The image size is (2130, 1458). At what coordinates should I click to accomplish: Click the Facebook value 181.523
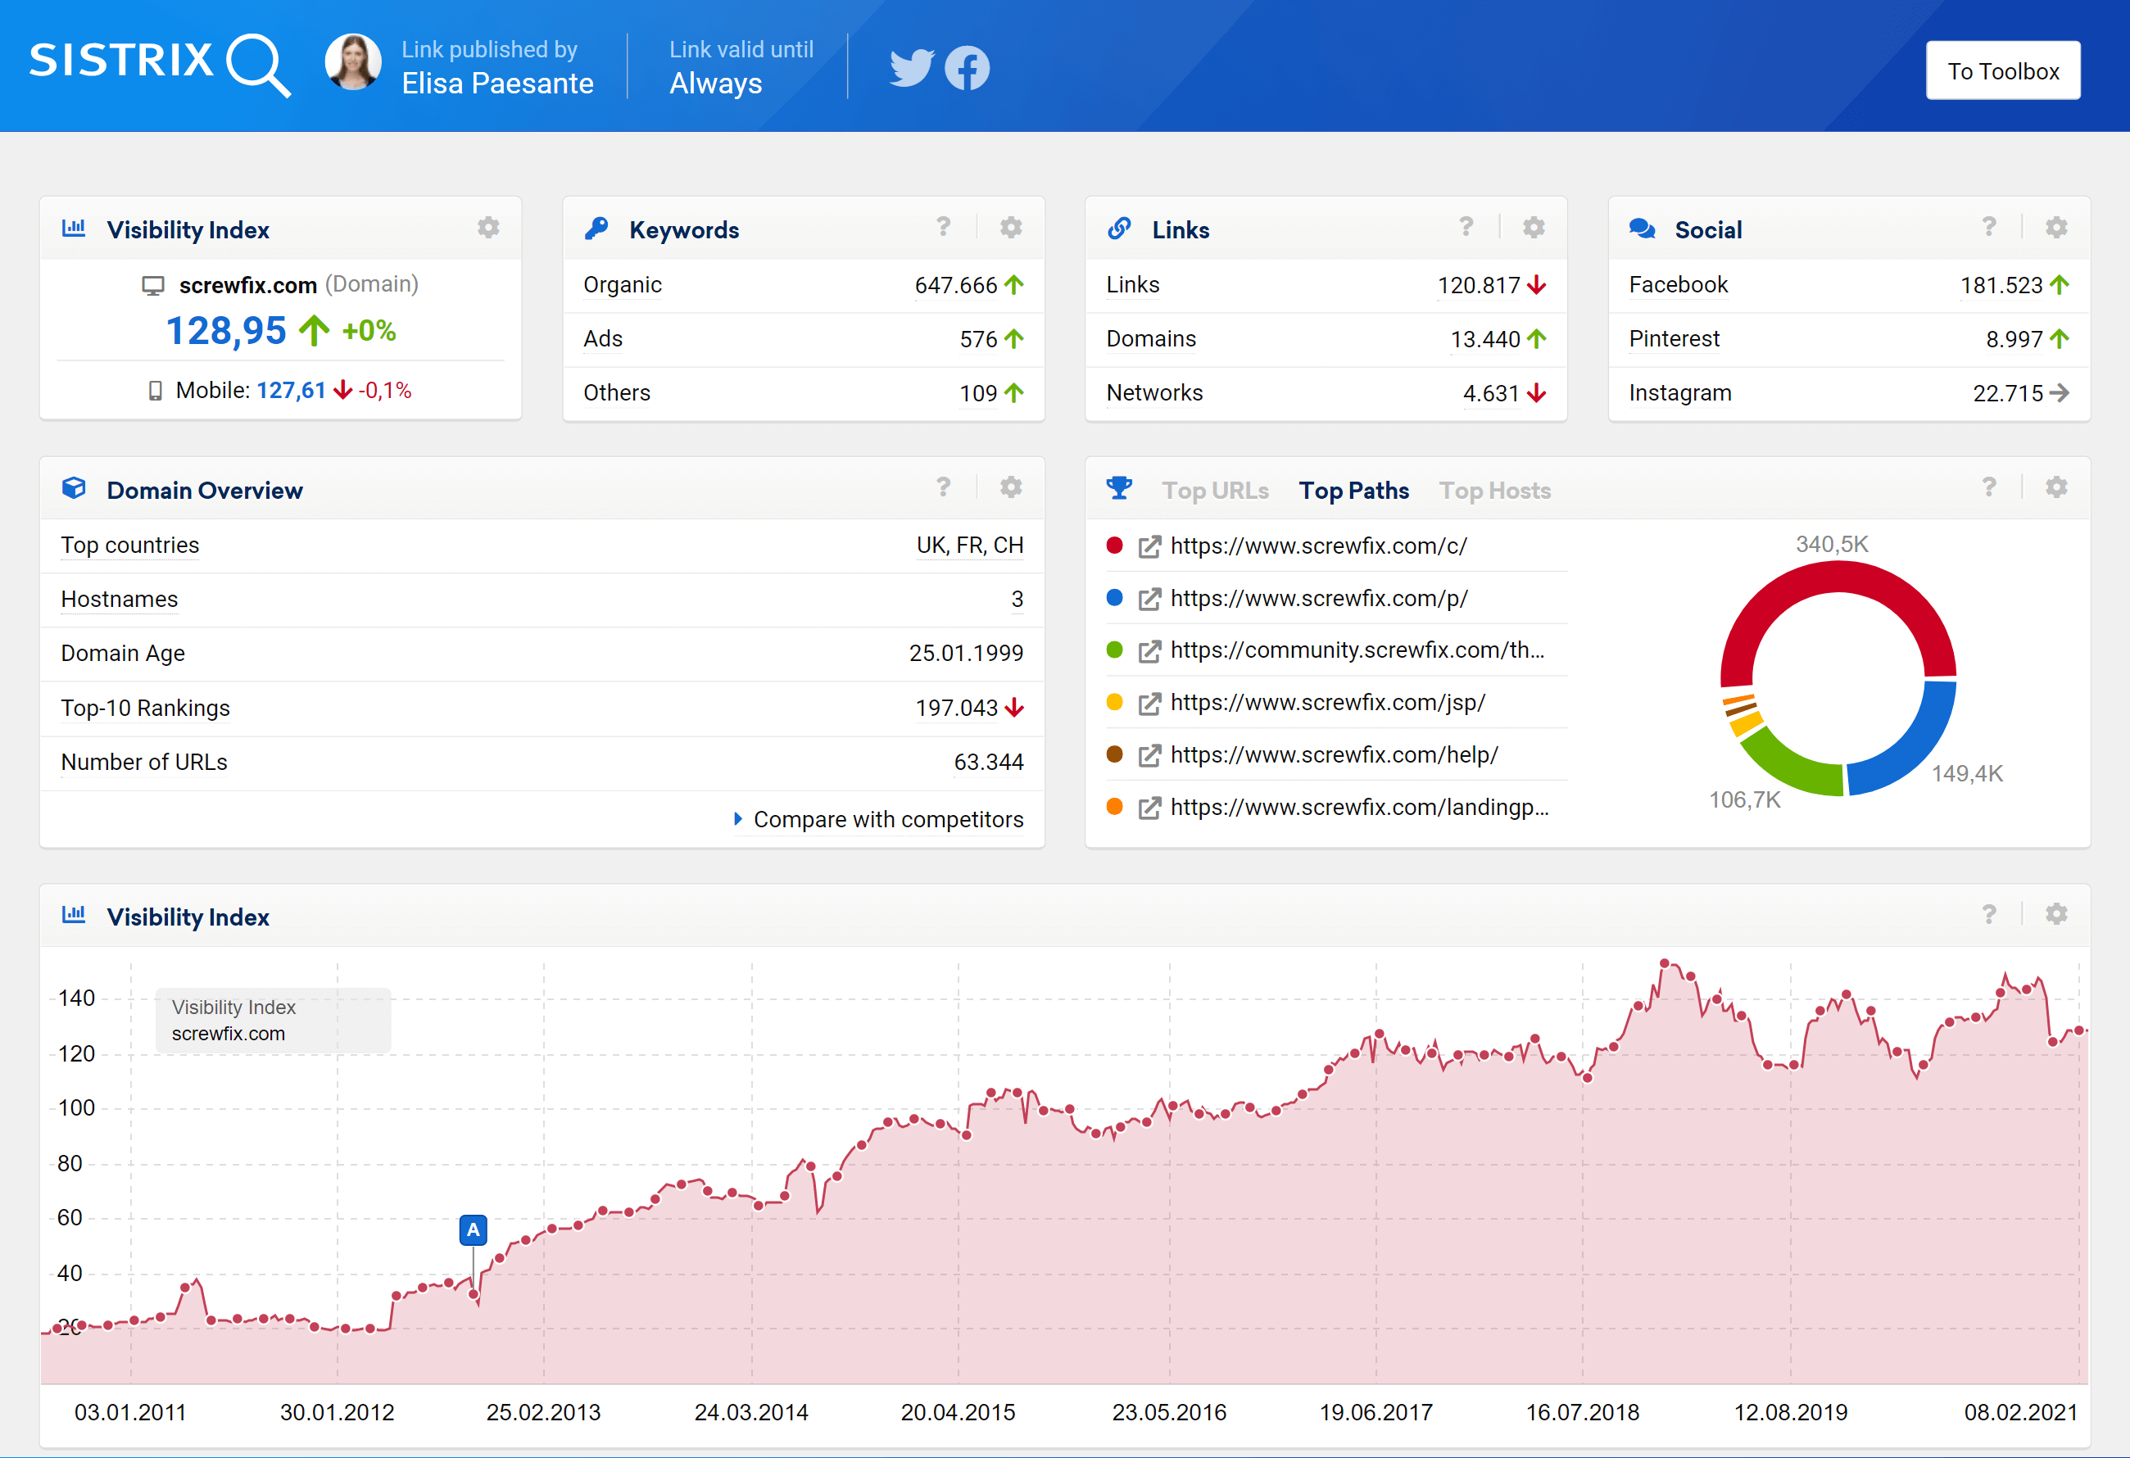[2001, 285]
